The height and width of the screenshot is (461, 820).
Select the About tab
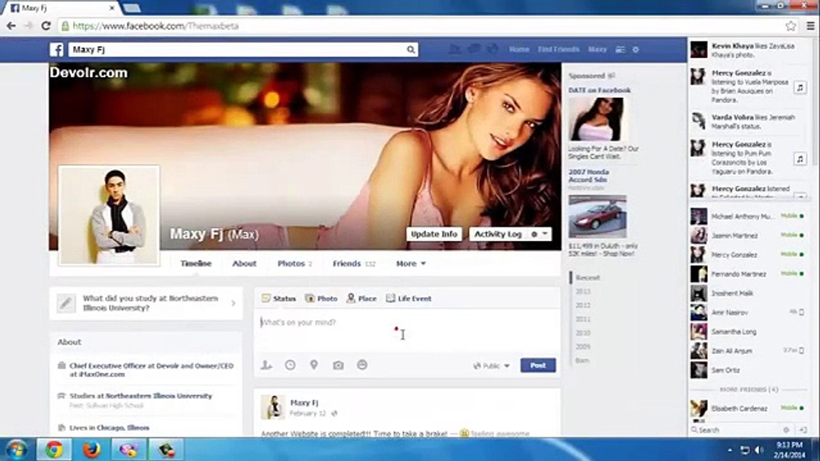click(x=244, y=263)
